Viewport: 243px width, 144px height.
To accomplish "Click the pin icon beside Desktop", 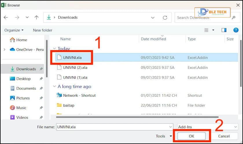I will coord(41,79).
